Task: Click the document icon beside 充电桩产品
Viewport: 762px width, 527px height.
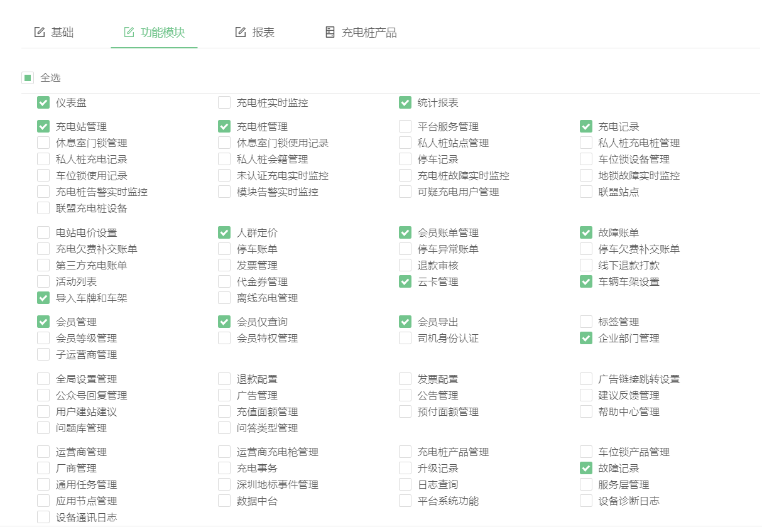Action: pos(329,32)
